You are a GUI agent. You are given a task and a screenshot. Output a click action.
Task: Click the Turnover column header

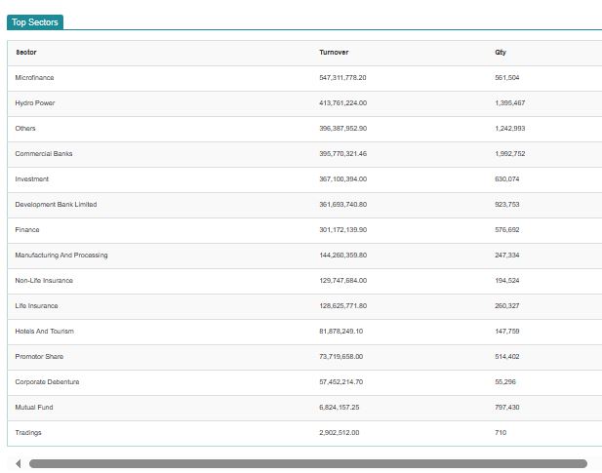coord(334,52)
